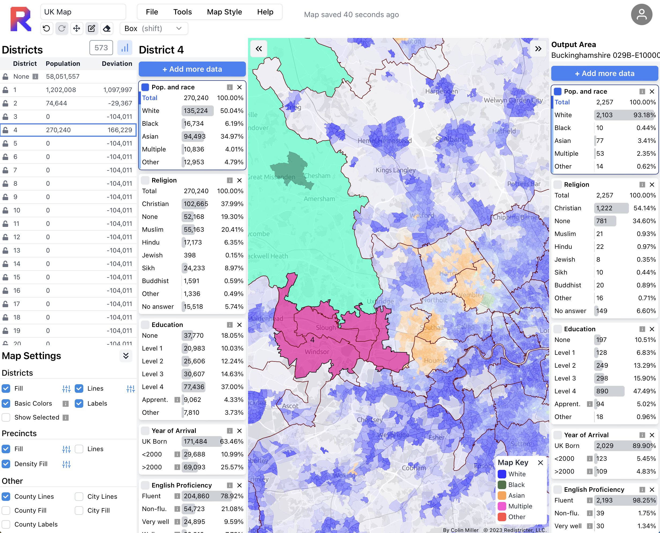
Task: Click the Religion color swatch in District 4
Action: pos(145,180)
